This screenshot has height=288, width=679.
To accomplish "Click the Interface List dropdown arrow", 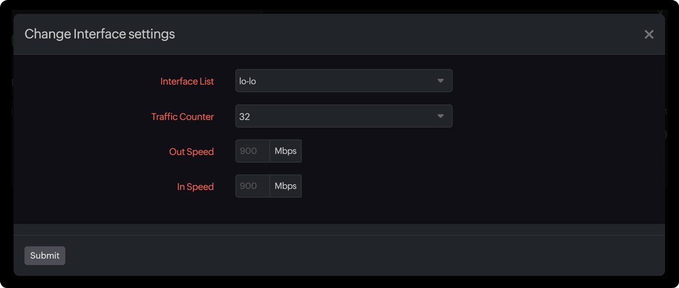I will (440, 81).
